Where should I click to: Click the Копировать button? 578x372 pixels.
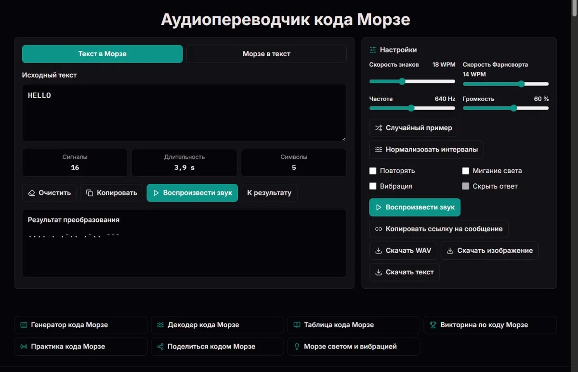coord(111,192)
